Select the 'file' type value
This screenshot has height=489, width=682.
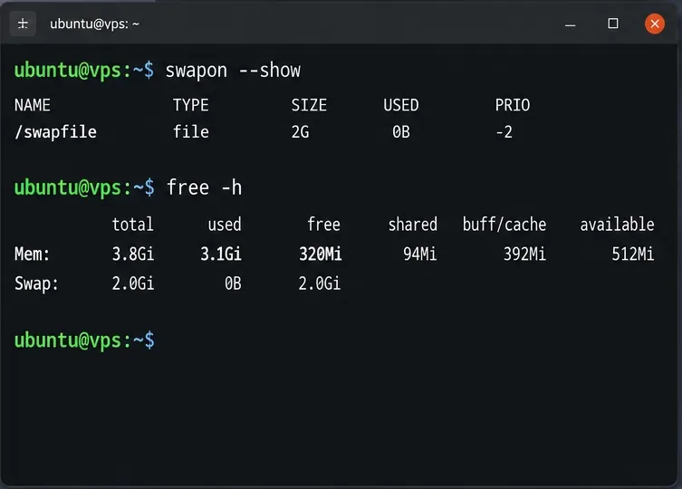point(190,131)
